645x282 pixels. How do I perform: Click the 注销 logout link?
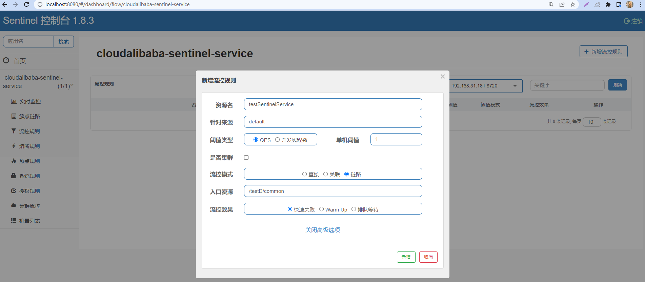tap(637, 21)
